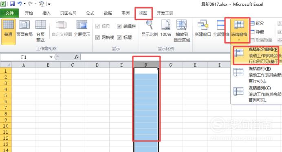
Task: Expand the Name Box dropdown arrow
Action: [51, 57]
